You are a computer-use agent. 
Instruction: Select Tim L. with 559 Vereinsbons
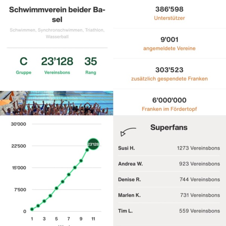(169, 211)
